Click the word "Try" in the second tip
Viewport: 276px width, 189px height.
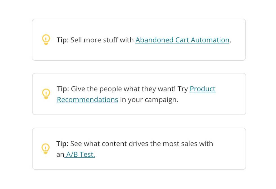tap(183, 89)
